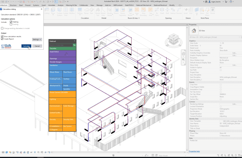Expand the Stabicad palette header dropdown arrow
242x158 pixels.
[x=75, y=41]
